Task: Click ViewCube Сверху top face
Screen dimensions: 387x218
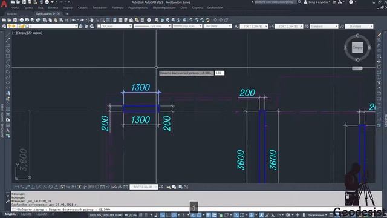Action: point(357,47)
